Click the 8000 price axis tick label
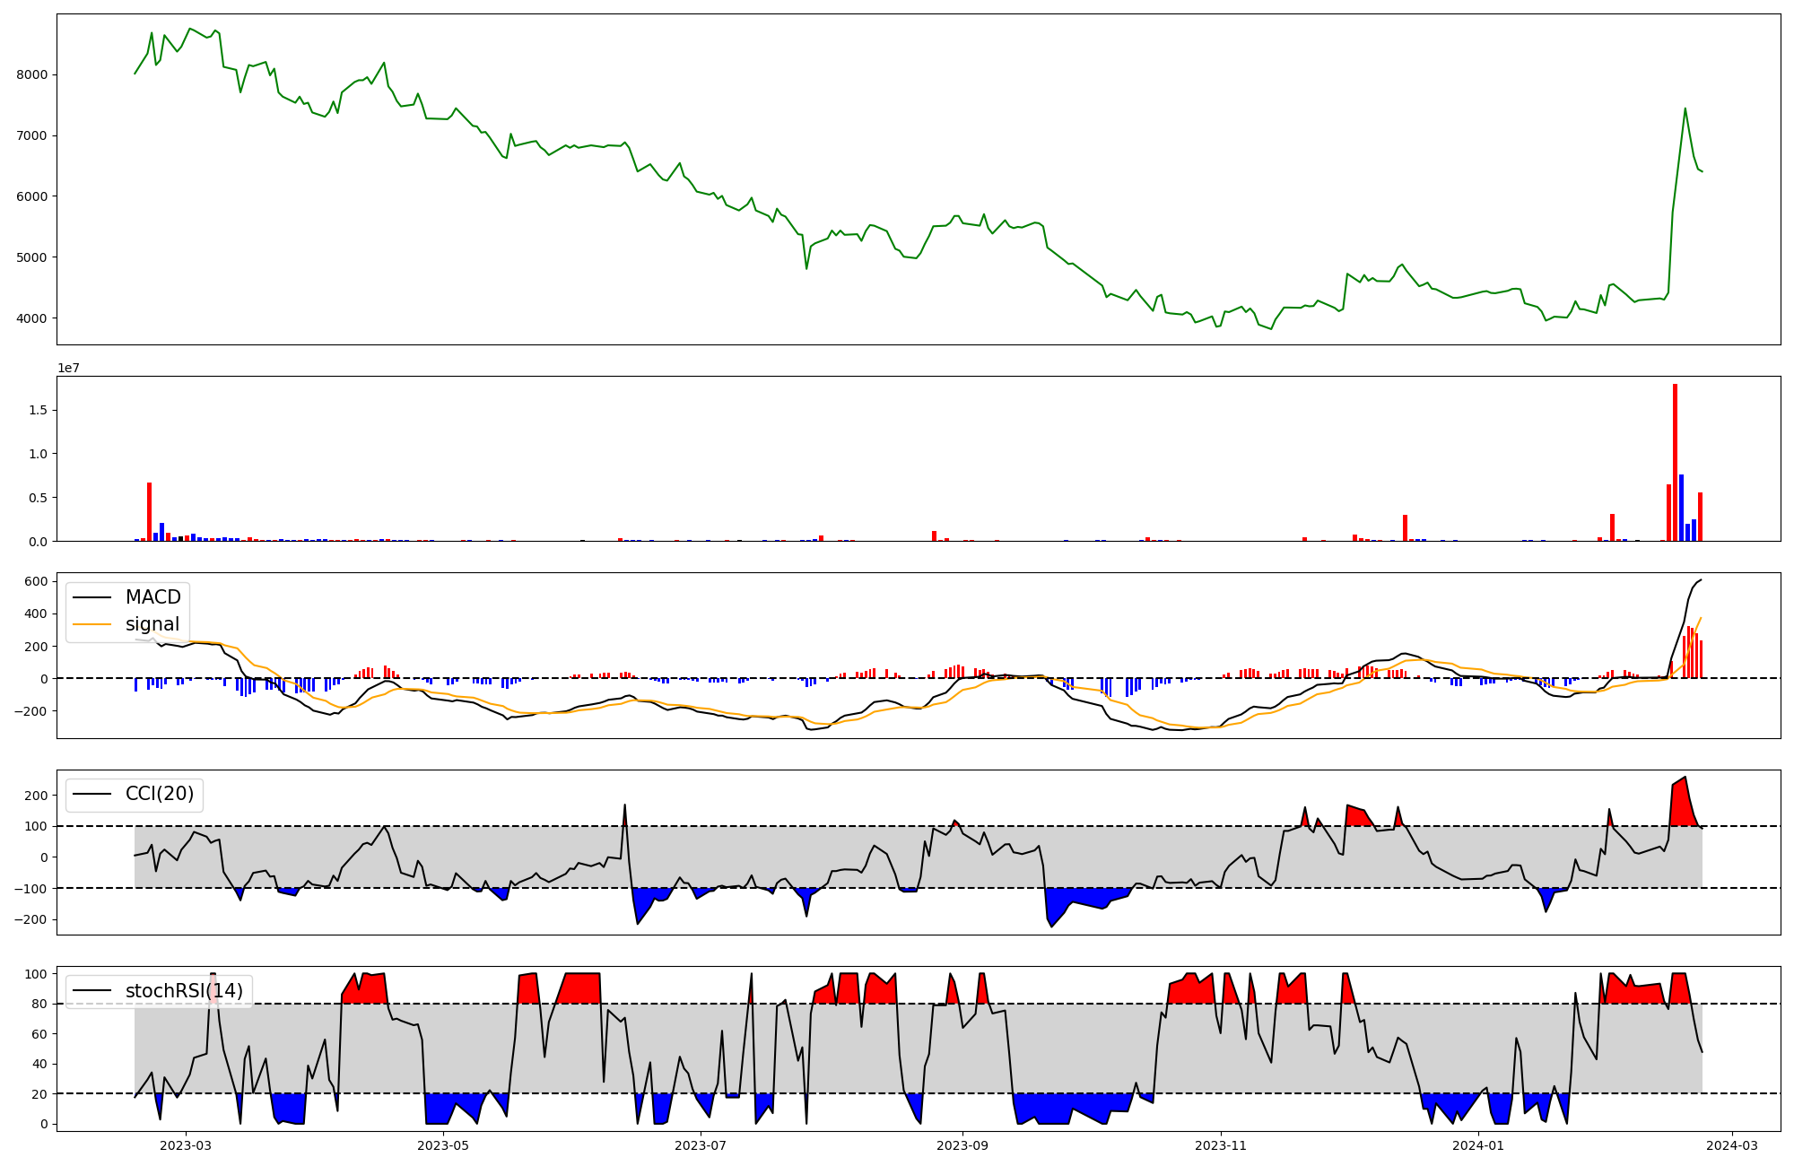Viewport: 1794px width, 1166px height. coord(31,74)
